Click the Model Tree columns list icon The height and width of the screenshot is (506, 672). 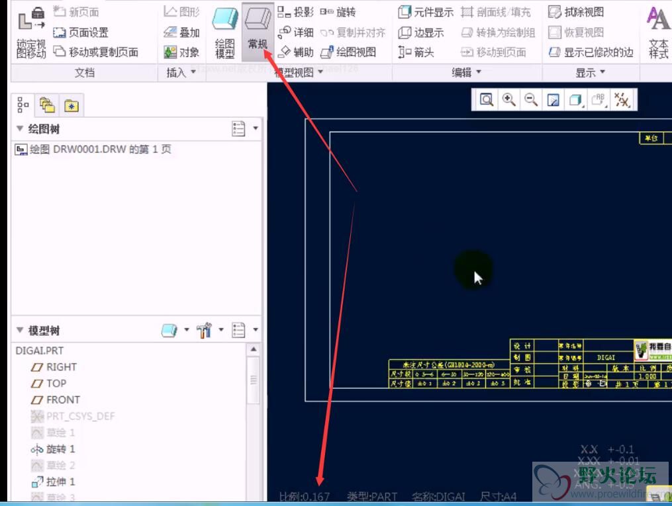pyautogui.click(x=238, y=330)
